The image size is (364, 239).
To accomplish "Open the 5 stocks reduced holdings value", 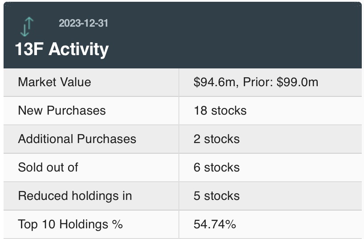I will tap(216, 196).
